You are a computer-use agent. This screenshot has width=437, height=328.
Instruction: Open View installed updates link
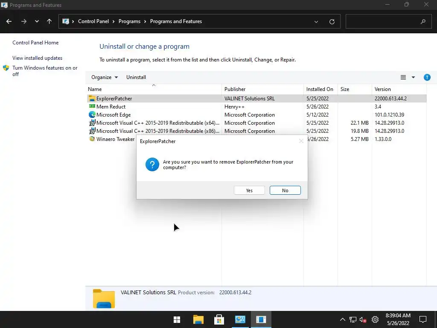38,58
